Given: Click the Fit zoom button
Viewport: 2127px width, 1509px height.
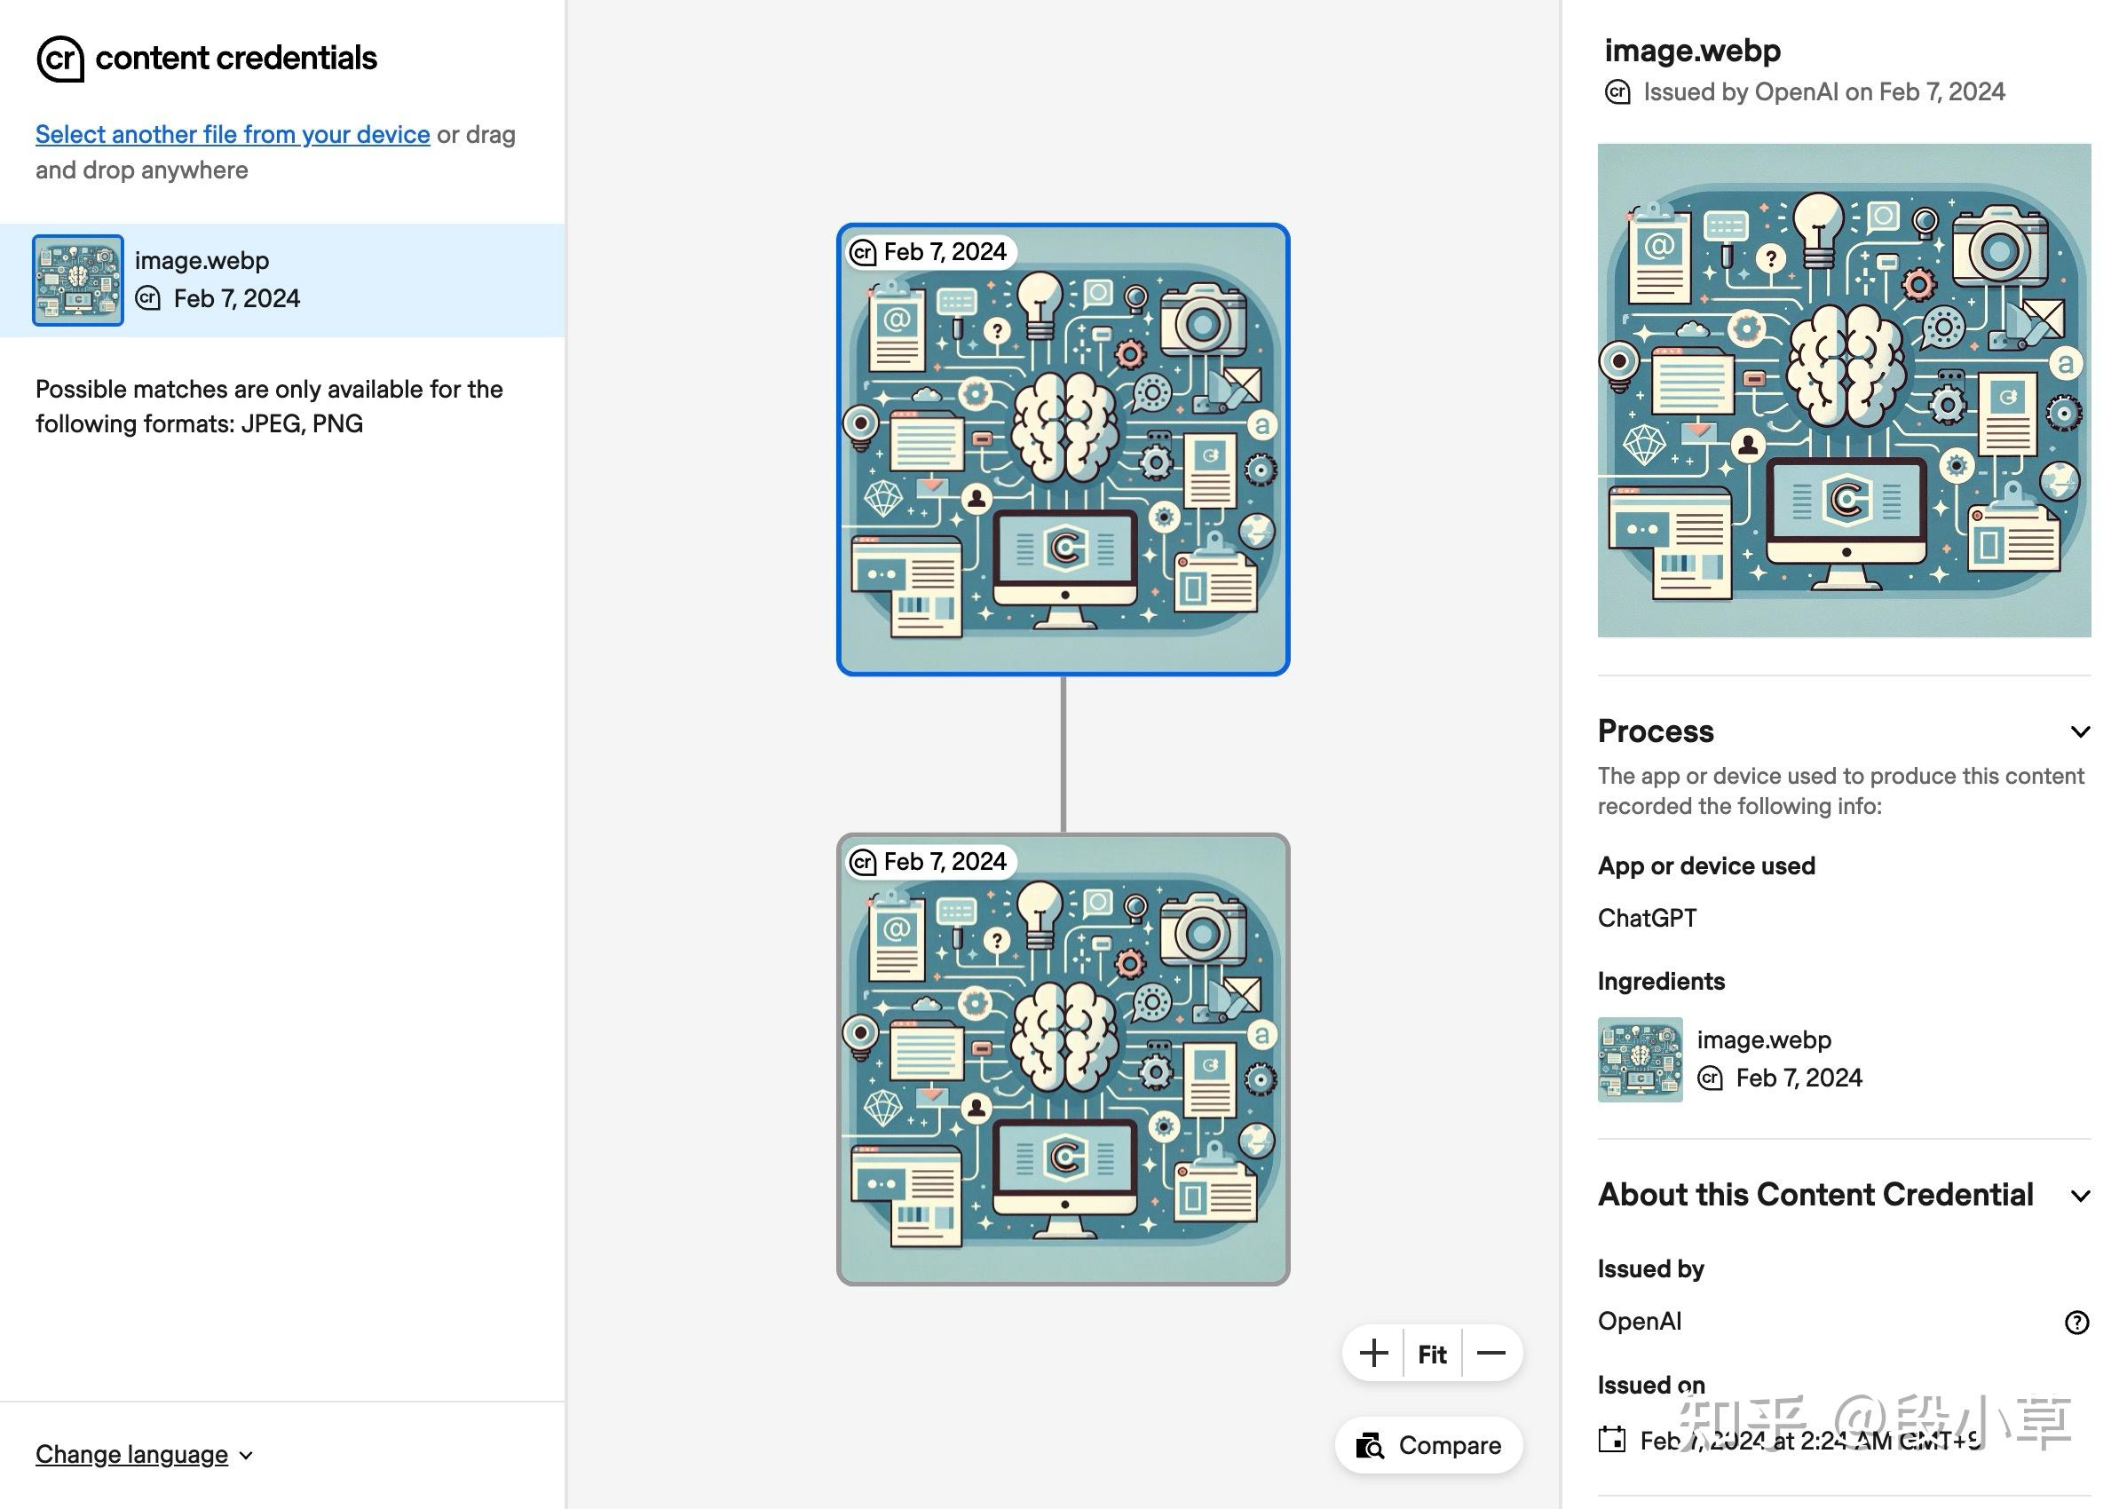Looking at the screenshot, I should pos(1432,1354).
